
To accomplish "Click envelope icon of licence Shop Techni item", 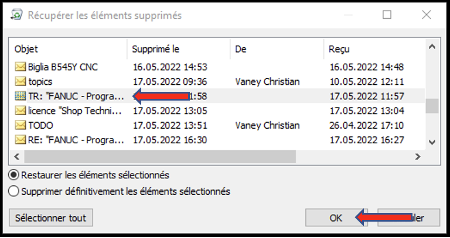I will click(x=20, y=111).
